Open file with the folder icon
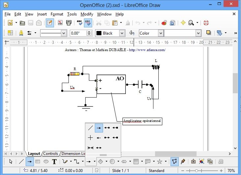The height and width of the screenshot is (175, 241). (22, 23)
